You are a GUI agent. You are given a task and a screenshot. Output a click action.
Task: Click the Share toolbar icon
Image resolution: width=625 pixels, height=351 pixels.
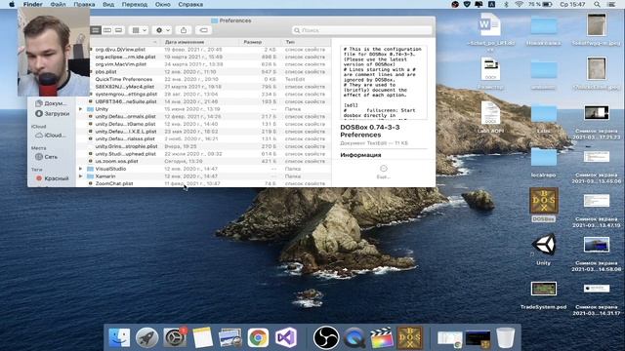pos(184,30)
